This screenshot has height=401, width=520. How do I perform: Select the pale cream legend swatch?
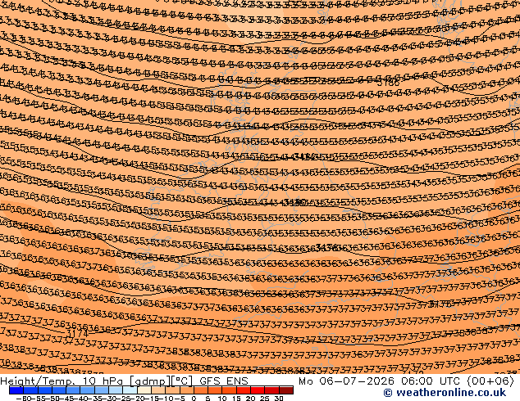coord(144,390)
